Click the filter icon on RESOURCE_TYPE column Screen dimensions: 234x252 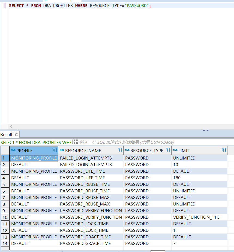(x=168, y=150)
